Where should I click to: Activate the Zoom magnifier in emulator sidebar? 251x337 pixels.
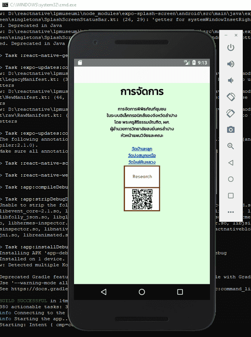point(231,146)
